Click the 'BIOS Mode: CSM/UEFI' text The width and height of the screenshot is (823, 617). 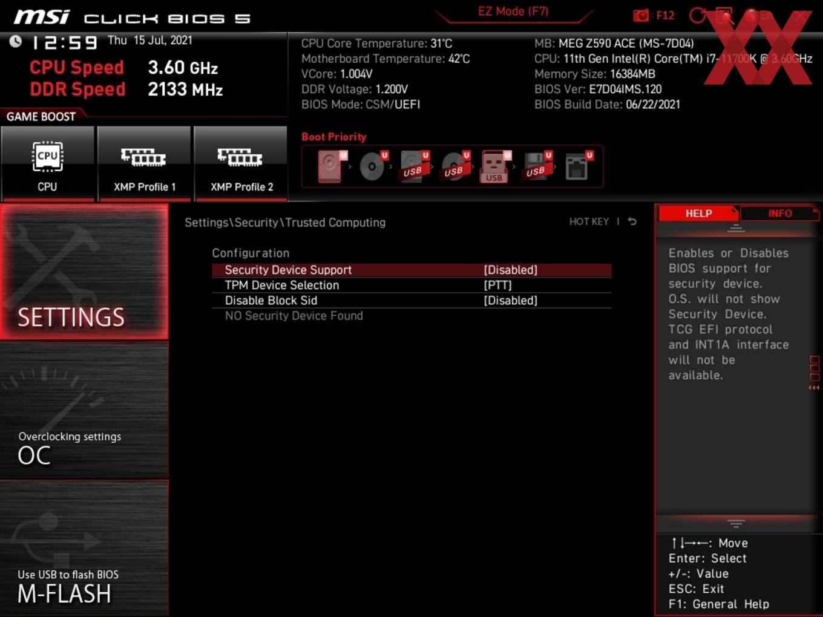coord(361,104)
